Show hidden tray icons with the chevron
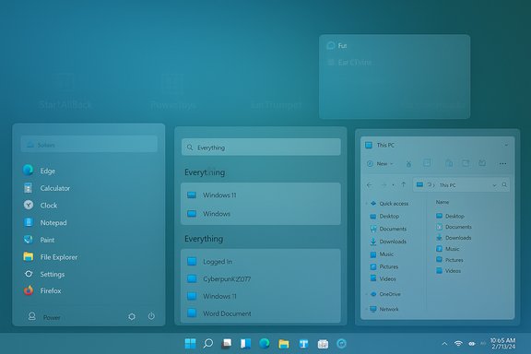 [444, 344]
